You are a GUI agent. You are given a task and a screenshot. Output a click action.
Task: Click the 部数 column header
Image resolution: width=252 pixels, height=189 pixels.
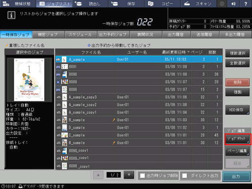(213, 52)
